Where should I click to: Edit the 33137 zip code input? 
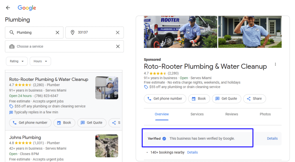94,32
